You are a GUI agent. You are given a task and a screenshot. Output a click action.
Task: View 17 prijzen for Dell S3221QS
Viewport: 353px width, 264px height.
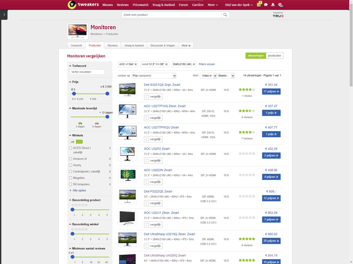(271, 92)
